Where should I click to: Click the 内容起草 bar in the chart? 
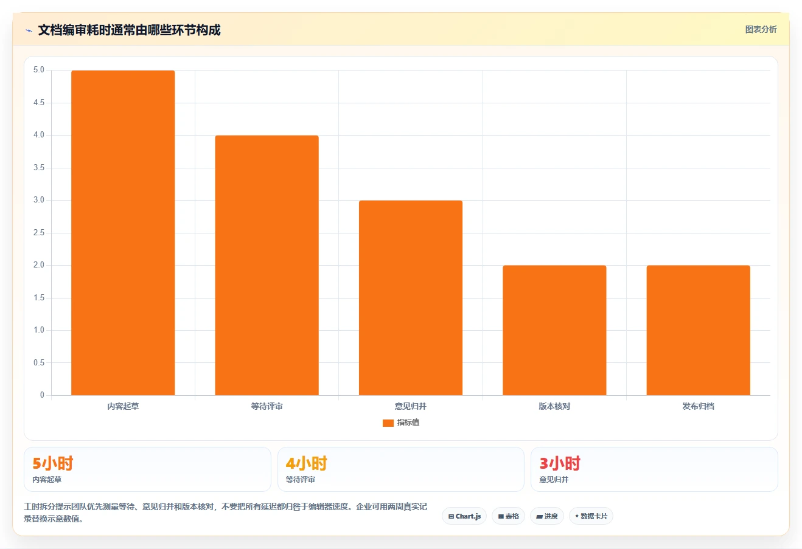click(123, 233)
